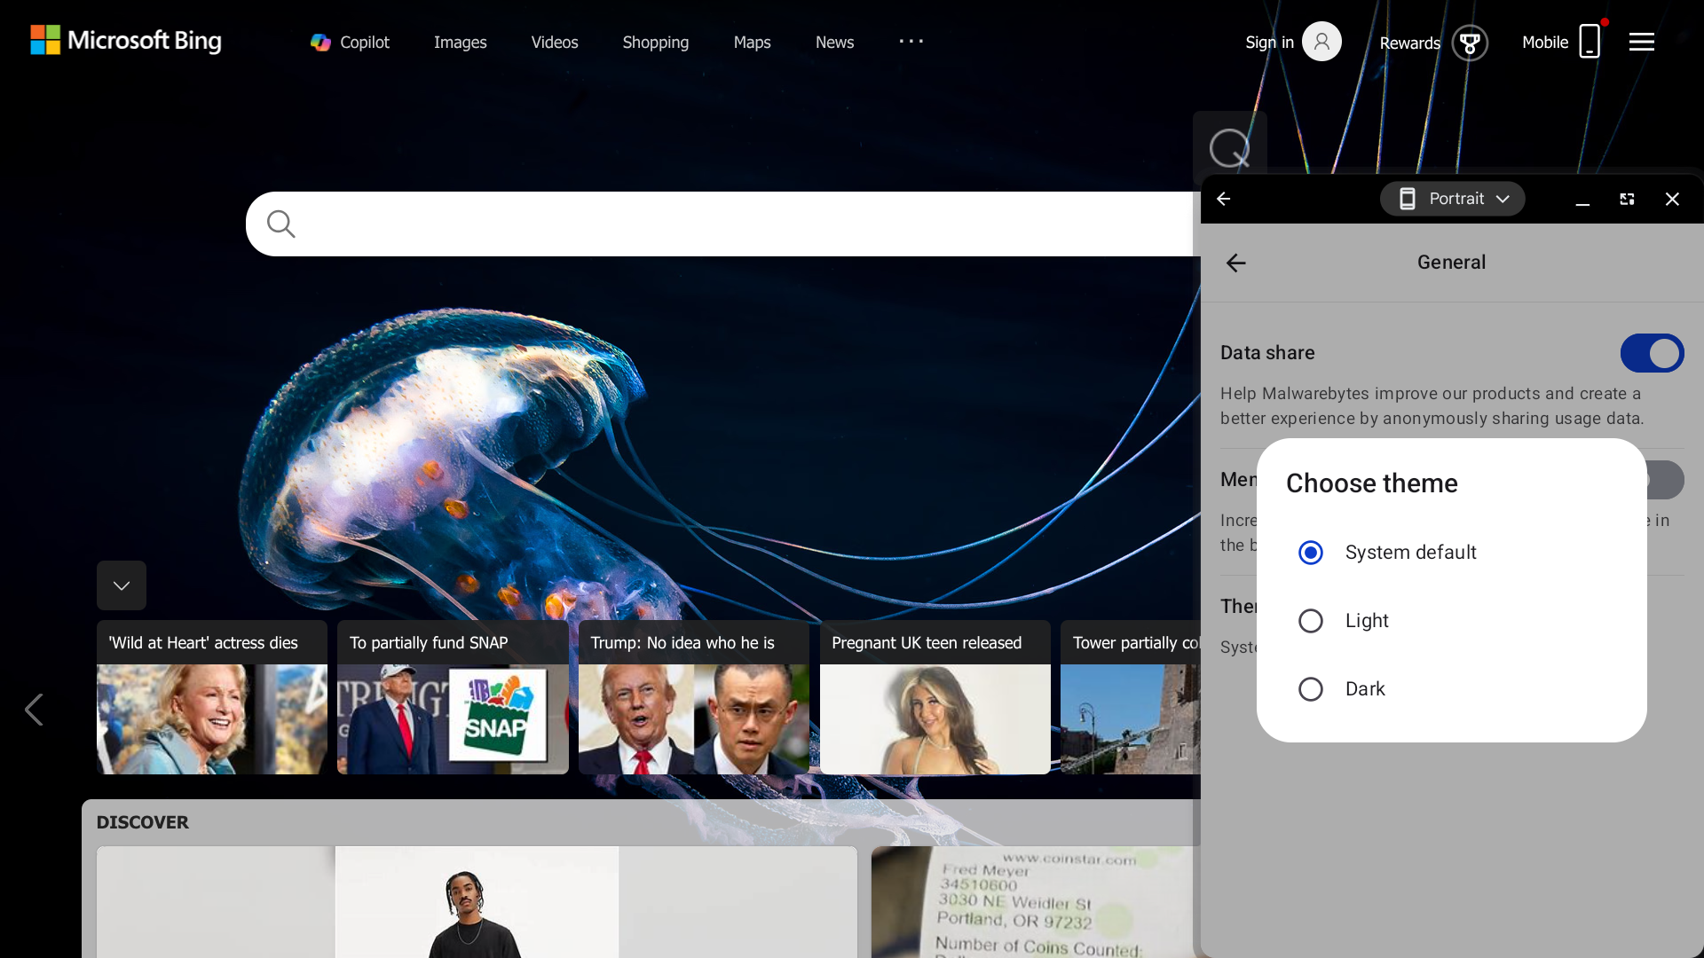This screenshot has width=1704, height=958.
Task: Click the General page title text
Action: (1451, 263)
